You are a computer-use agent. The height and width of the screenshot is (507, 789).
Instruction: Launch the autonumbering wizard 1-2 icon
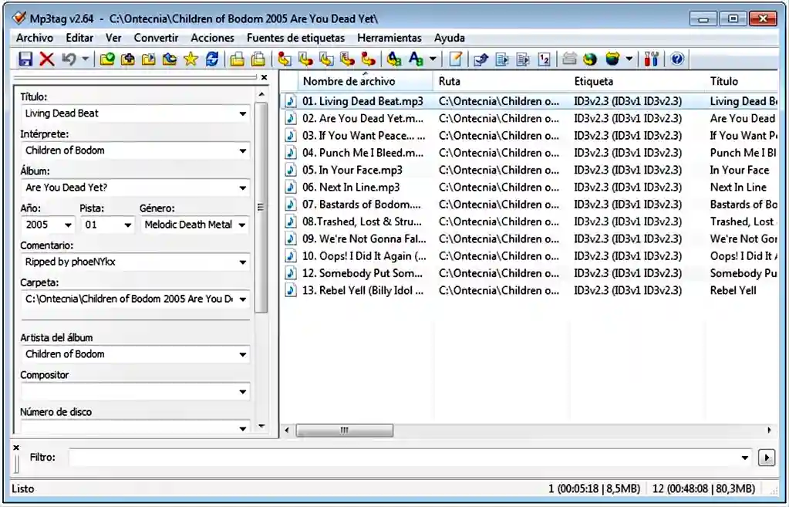544,59
